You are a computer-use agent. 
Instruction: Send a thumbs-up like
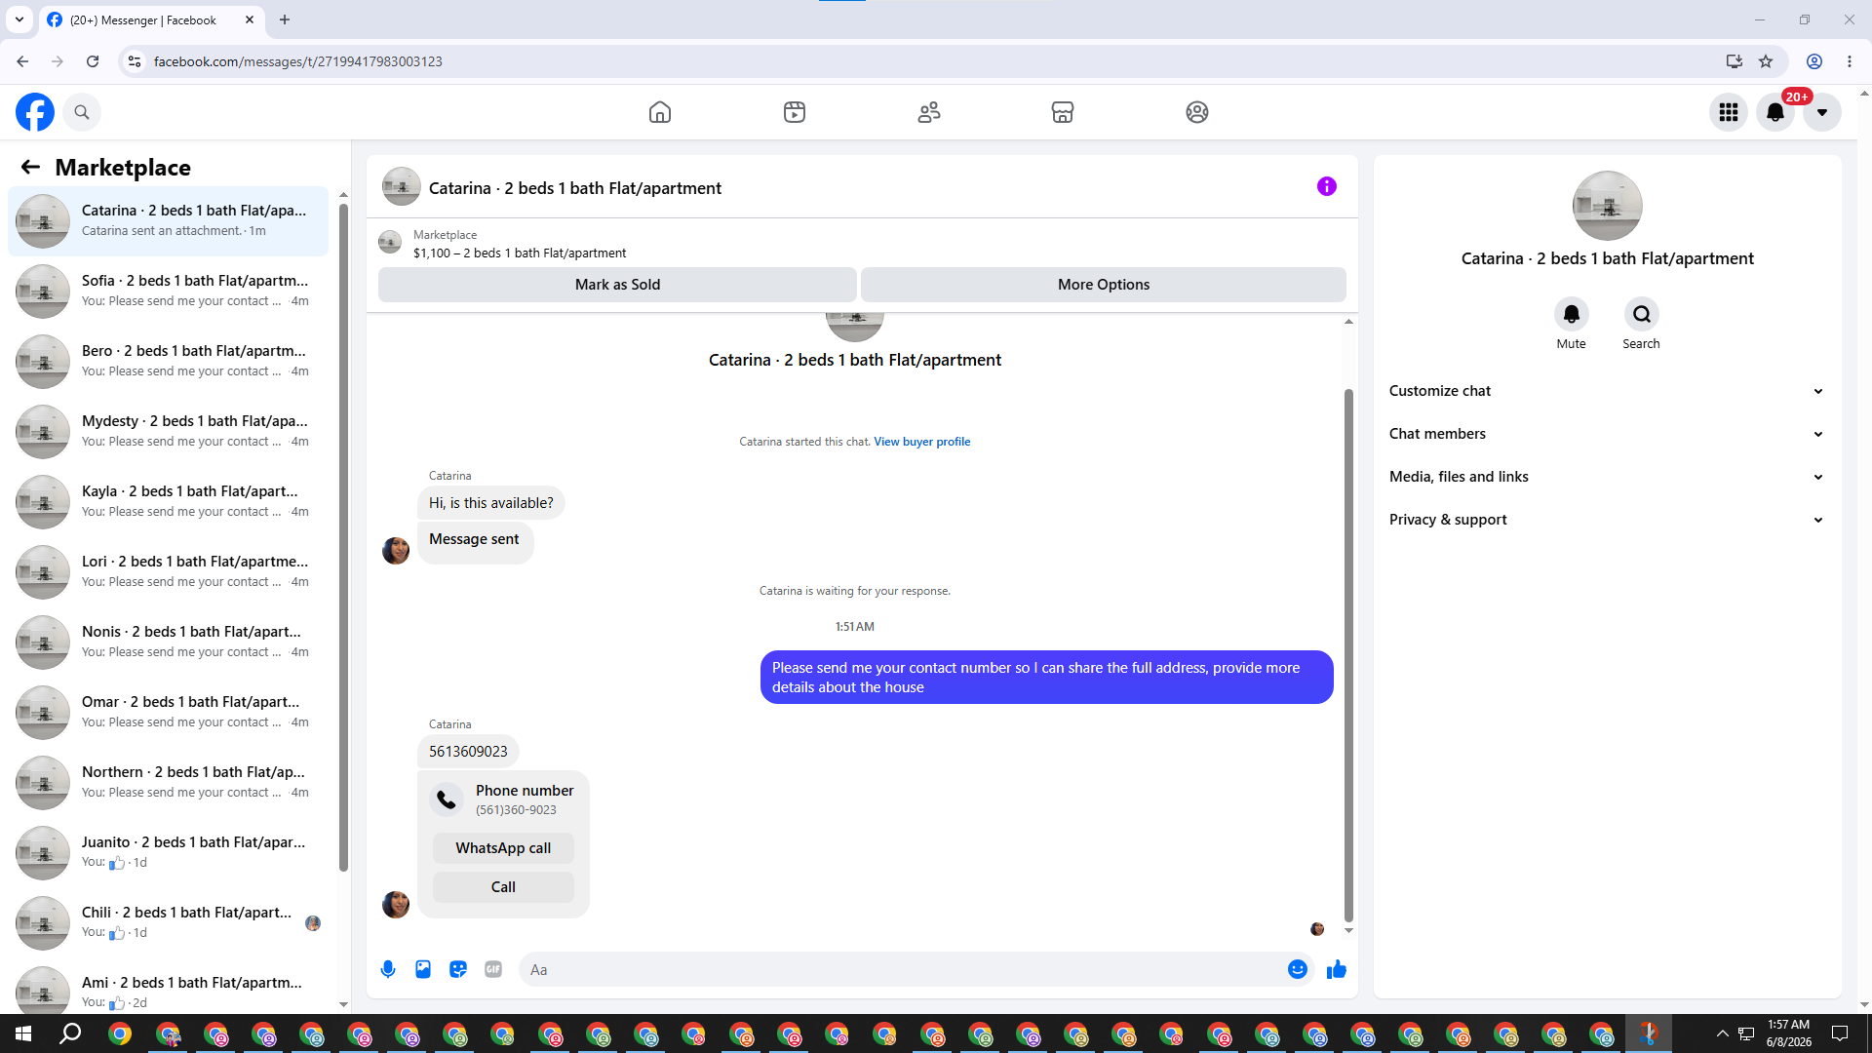1337,969
